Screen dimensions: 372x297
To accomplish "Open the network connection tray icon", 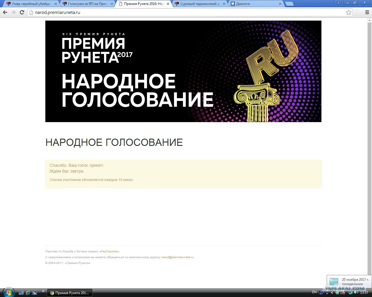I will coord(351,292).
